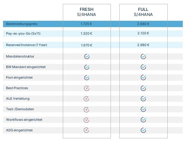Click the Bereitstellungspreis row label

pos(22,24)
